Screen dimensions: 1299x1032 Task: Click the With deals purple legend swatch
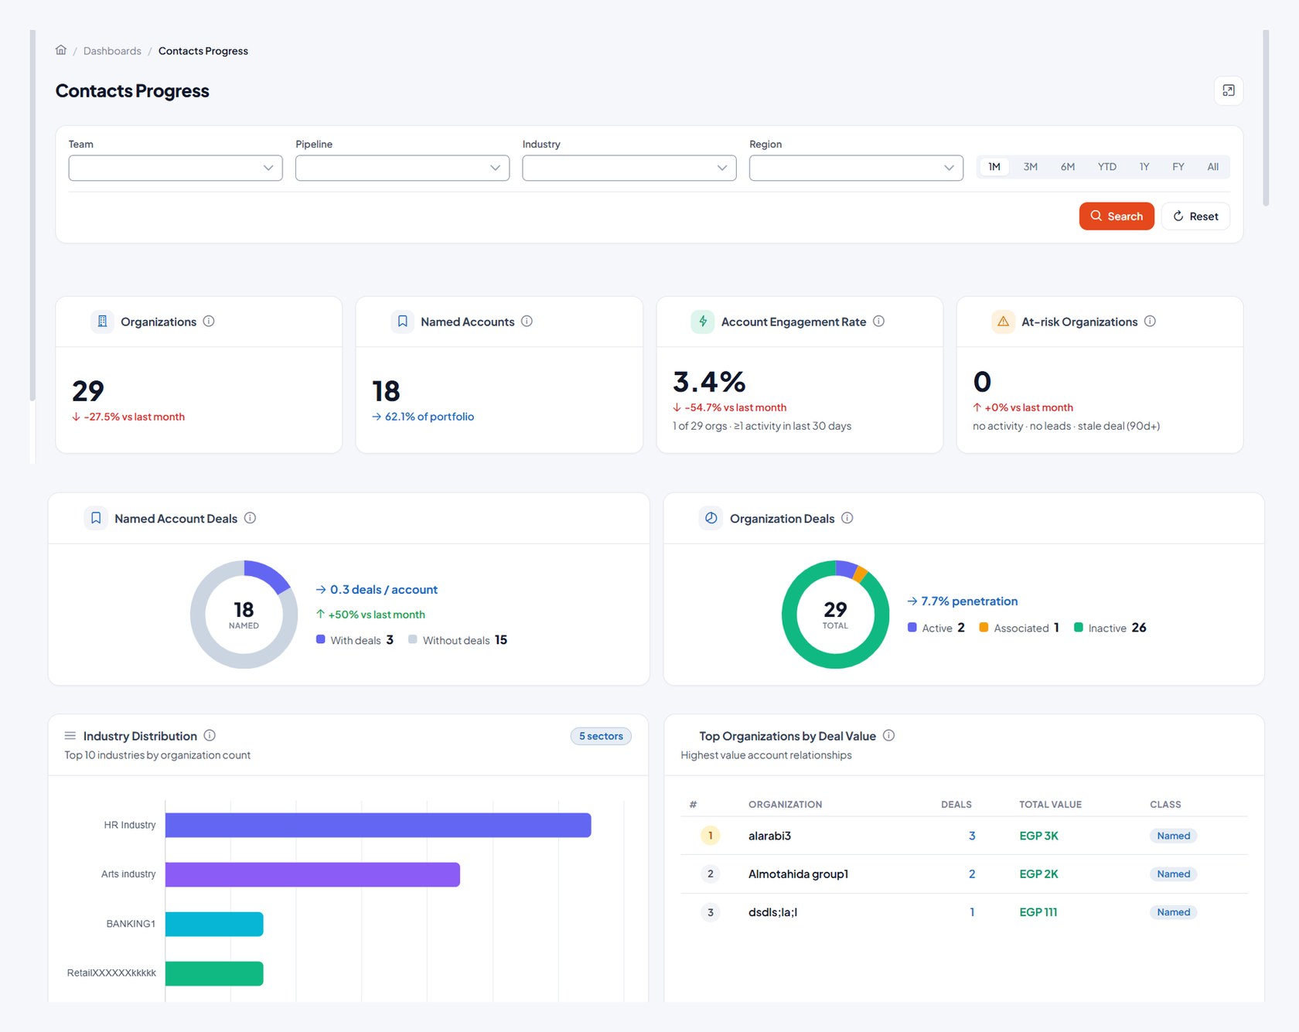point(320,639)
